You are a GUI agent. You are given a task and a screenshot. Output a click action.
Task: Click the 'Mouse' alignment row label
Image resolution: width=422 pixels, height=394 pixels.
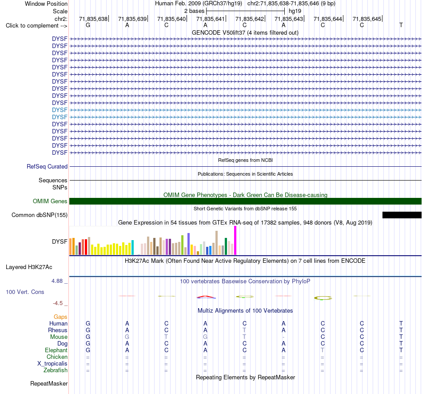(59, 337)
